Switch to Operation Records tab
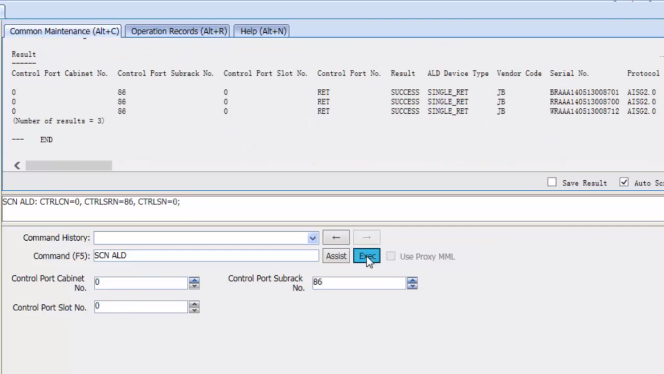This screenshot has width=664, height=374. [x=179, y=31]
